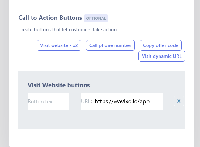
Task: Place cursor in the https://wavixo.io/app text
Action: click(x=124, y=102)
